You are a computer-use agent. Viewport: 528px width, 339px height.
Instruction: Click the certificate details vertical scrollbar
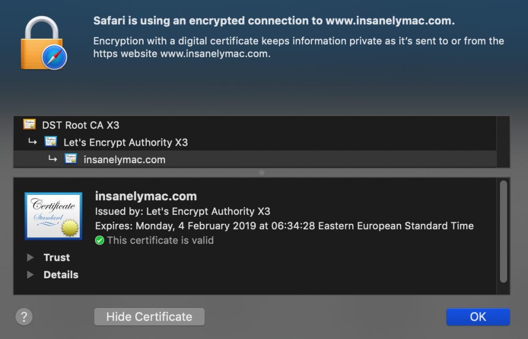click(503, 232)
